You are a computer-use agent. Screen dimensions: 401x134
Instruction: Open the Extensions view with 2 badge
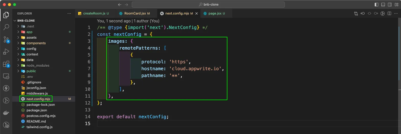click(x=6, y=64)
